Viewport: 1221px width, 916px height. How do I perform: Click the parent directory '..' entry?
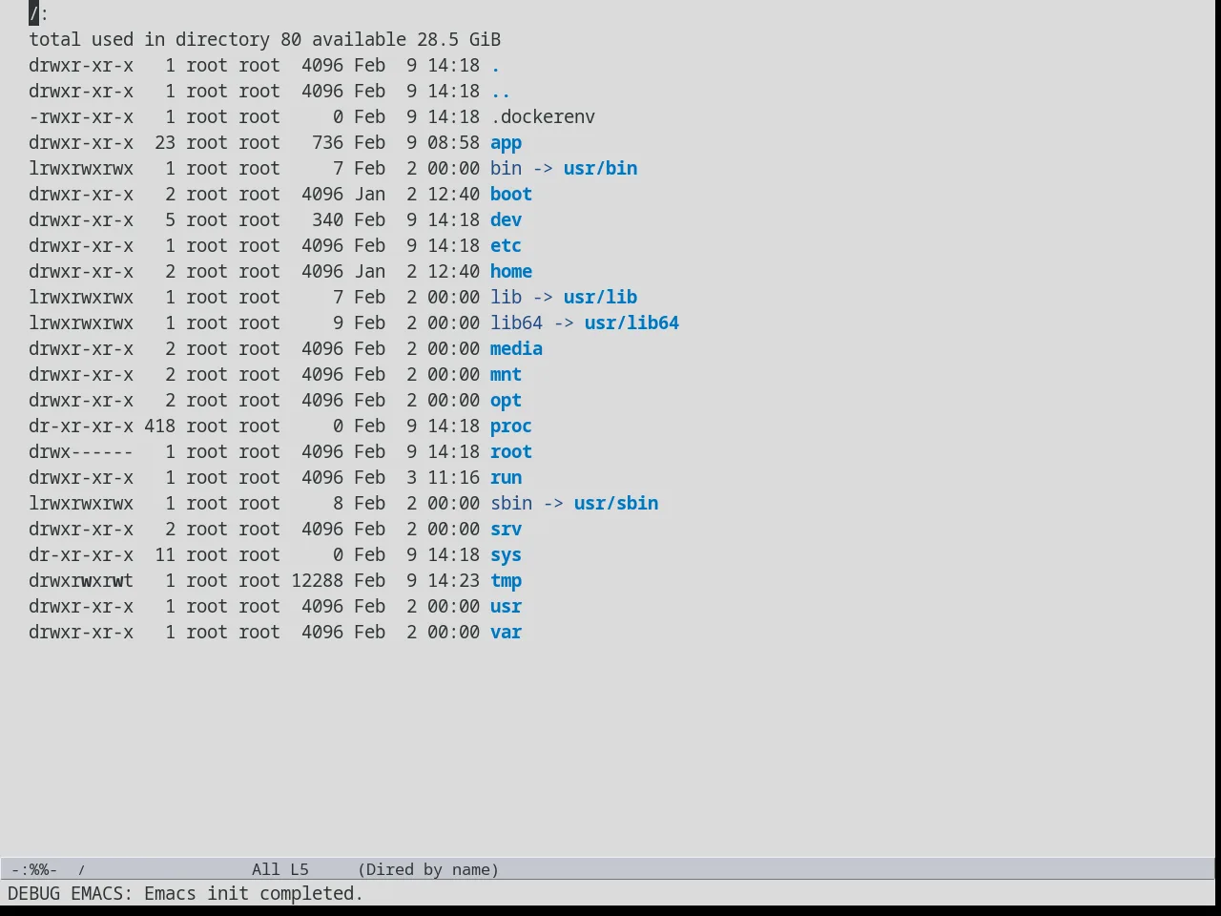[501, 91]
